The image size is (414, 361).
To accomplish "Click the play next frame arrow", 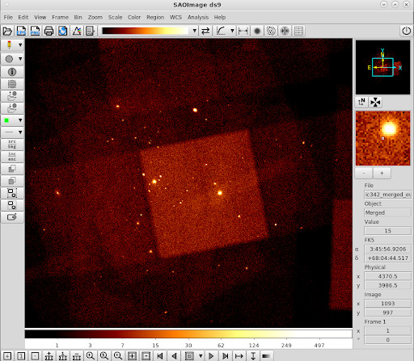I will pos(211,356).
